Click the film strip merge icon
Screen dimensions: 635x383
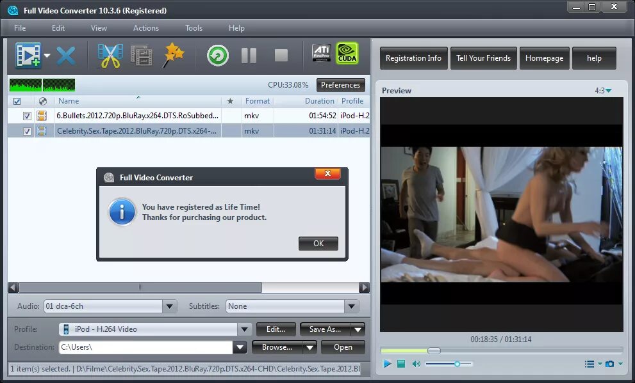click(142, 56)
